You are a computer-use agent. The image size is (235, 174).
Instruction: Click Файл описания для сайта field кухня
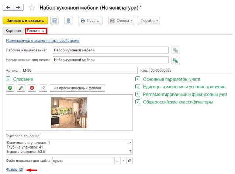point(83,161)
